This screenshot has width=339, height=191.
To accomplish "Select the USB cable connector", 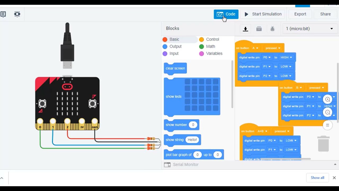I will coord(67,46).
